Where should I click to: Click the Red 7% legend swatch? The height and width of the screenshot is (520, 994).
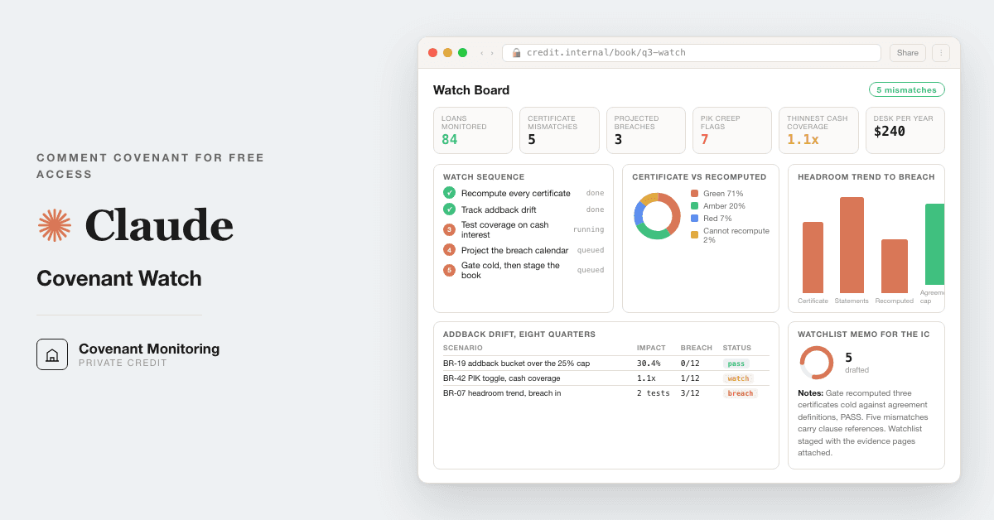click(694, 218)
